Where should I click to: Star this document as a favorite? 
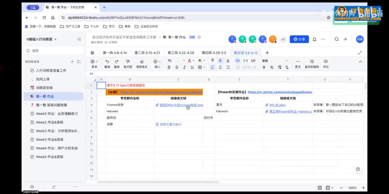[x=199, y=37]
